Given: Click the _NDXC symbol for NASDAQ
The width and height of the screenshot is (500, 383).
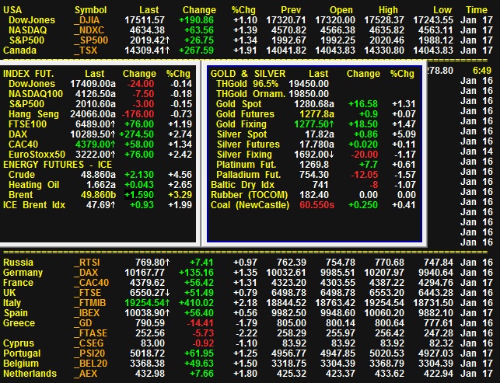Looking at the screenshot, I should click(x=89, y=30).
